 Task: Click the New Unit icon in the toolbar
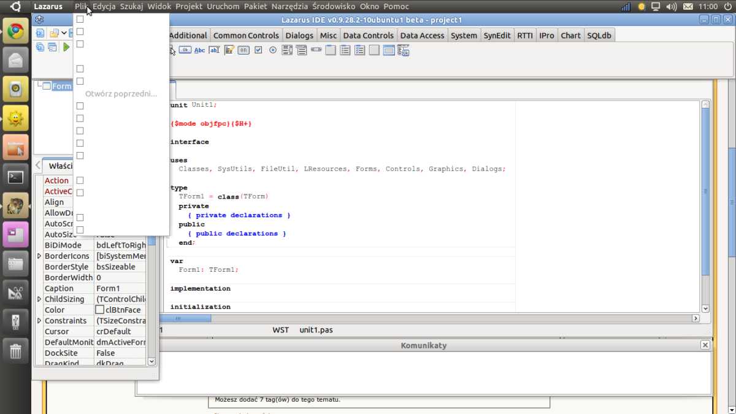click(x=40, y=33)
